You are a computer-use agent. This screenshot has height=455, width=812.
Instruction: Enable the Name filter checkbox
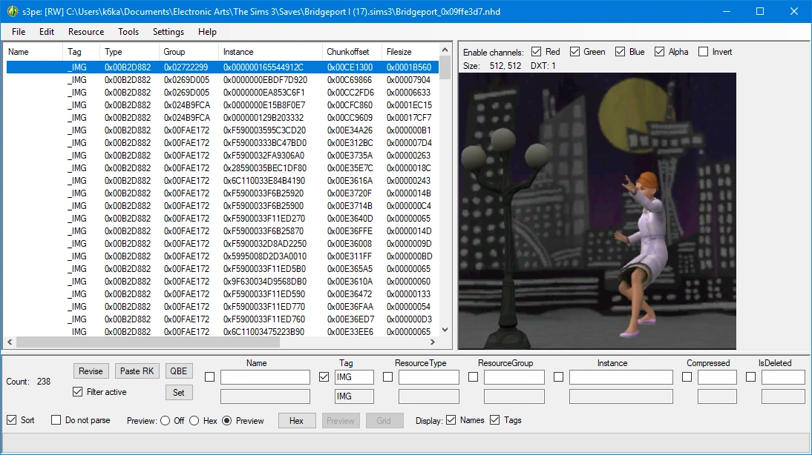pos(210,377)
